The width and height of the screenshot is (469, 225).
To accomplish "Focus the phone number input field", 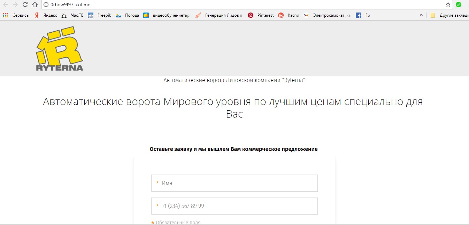I will [x=234, y=206].
